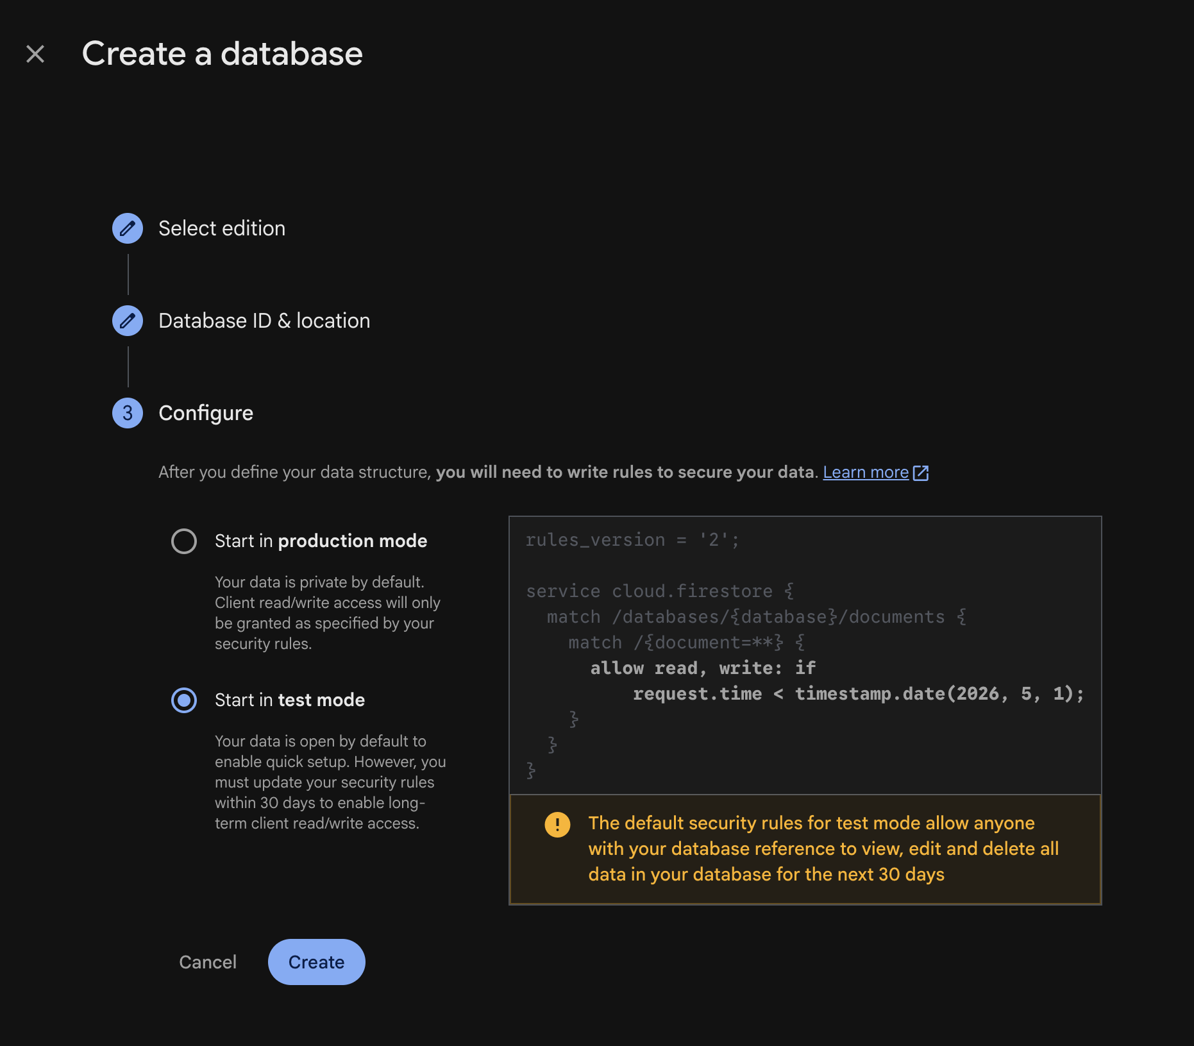The width and height of the screenshot is (1194, 1046).
Task: Select Start in test mode
Action: pos(184,700)
